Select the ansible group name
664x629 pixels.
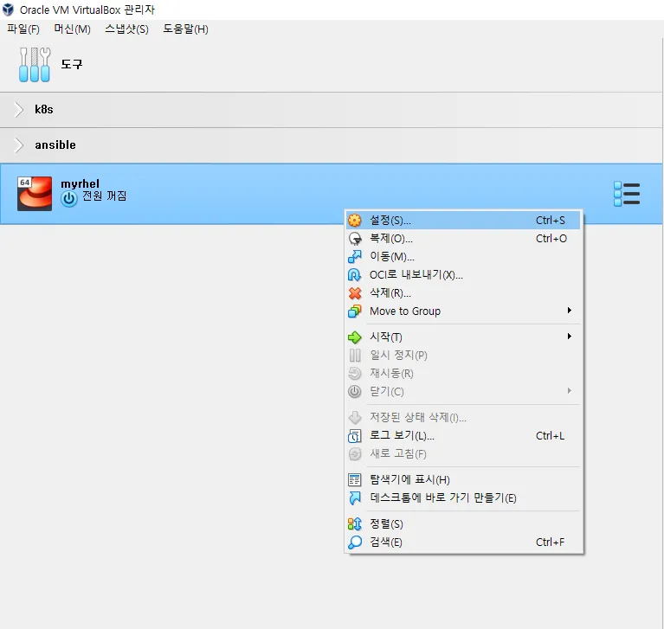(x=55, y=145)
